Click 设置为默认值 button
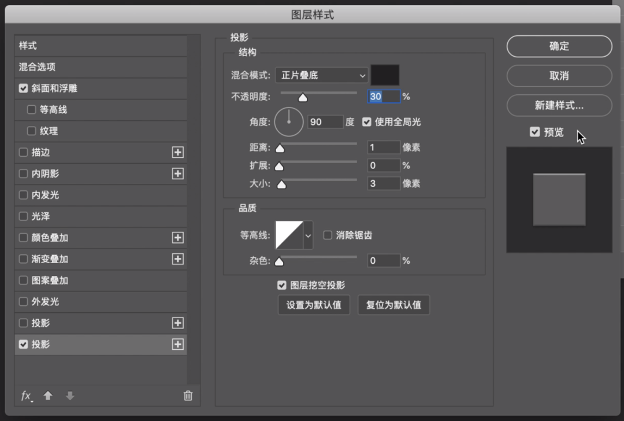Image resolution: width=624 pixels, height=421 pixels. coord(314,305)
